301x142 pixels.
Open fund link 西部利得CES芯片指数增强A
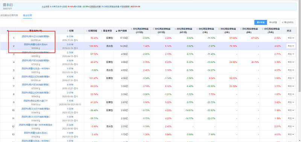pos(36,108)
